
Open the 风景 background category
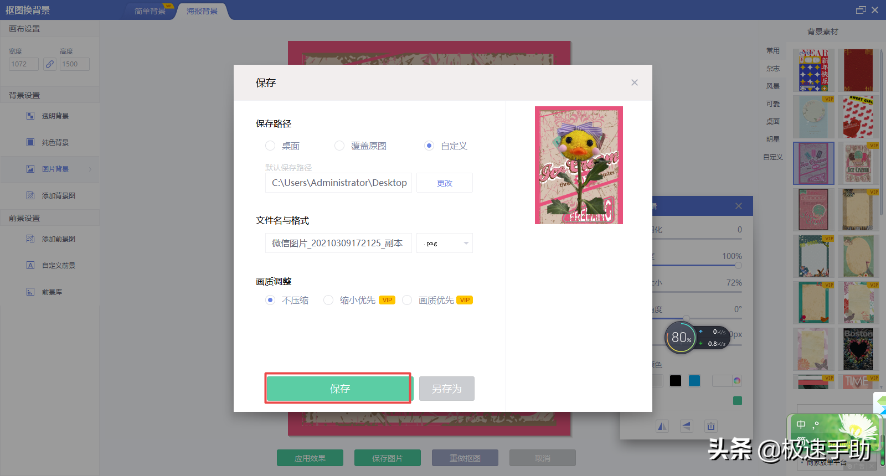click(773, 86)
